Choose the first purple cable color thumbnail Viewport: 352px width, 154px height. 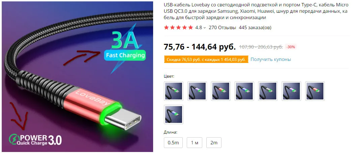point(197,91)
